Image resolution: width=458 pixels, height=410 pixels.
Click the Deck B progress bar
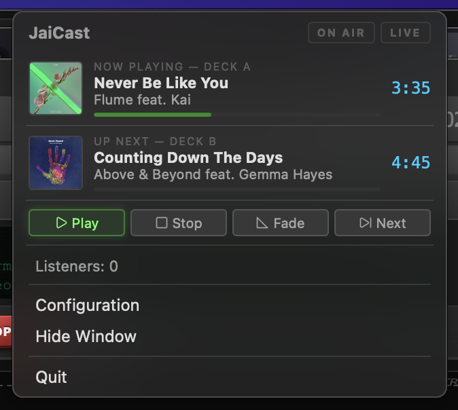(x=236, y=189)
